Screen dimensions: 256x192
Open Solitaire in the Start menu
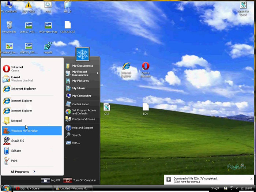coord(32,151)
